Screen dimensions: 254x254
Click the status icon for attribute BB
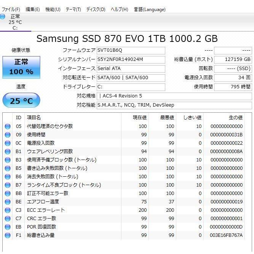(8, 193)
